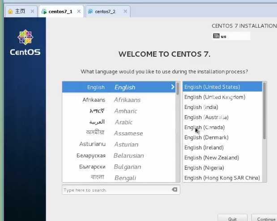Click the Type here to search field
The width and height of the screenshot is (277, 221).
(121, 190)
